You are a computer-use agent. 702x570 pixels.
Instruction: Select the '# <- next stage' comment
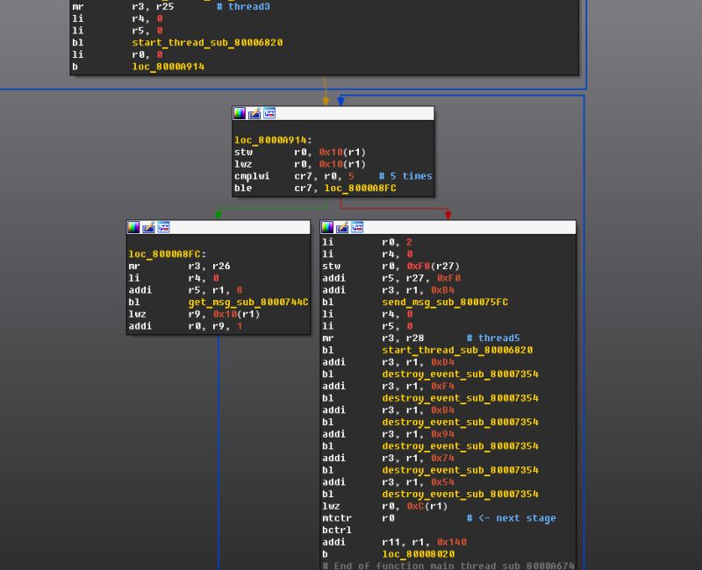(x=512, y=518)
